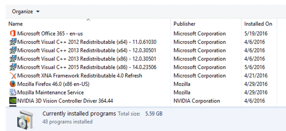The image size is (286, 131).
Task: Click the 4/21/2016 installed date cell
Action: point(256,75)
